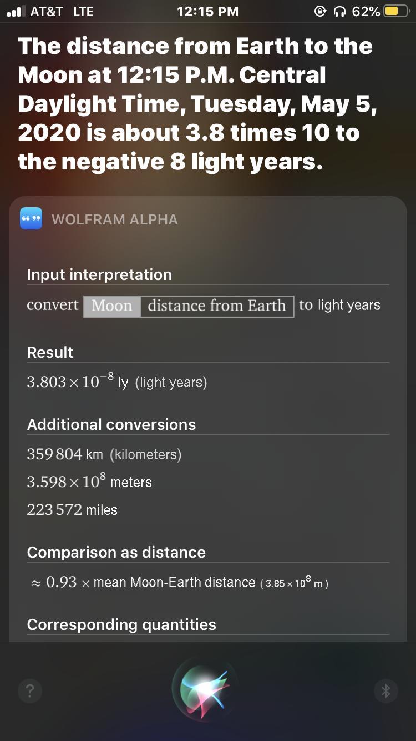
Task: Tap the Bluetooth icon beside Siri orb
Action: (386, 691)
